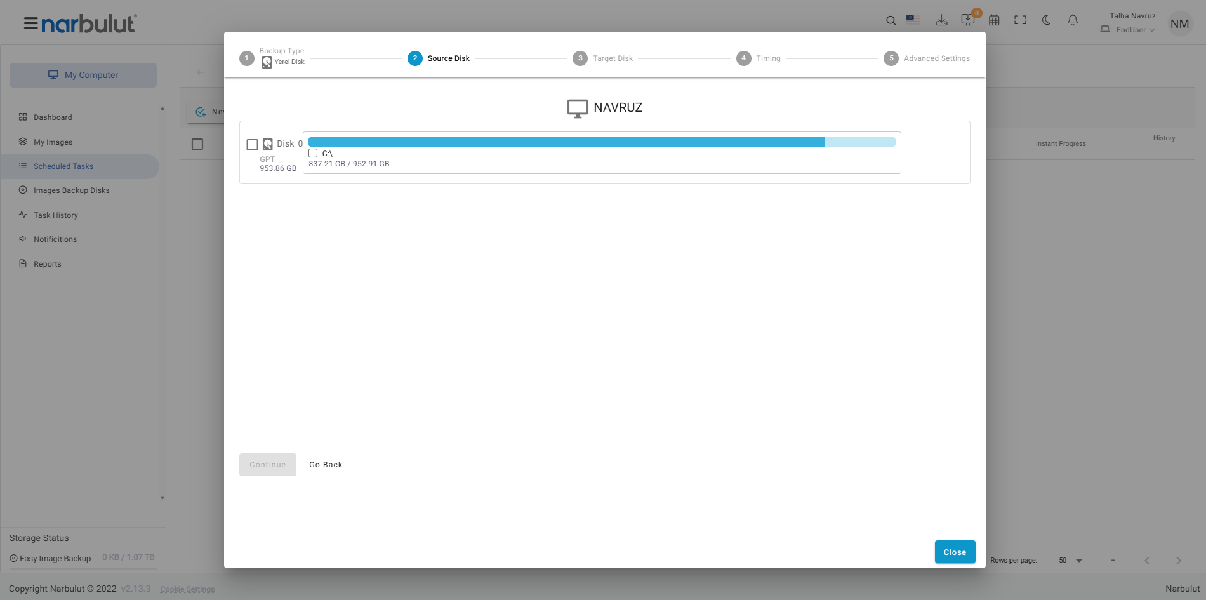1206x600 pixels.
Task: Check the Disk_0 checkbox
Action: (252, 145)
